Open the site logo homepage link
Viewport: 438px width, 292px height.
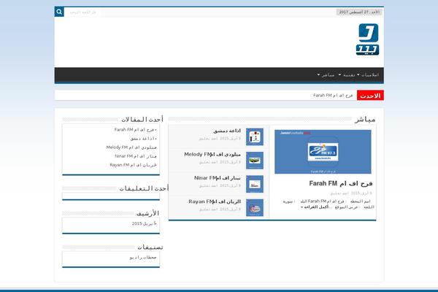(x=367, y=39)
